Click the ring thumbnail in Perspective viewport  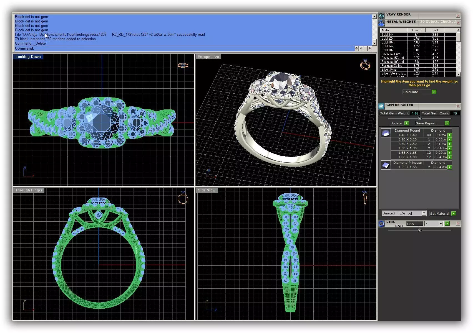(x=365, y=64)
